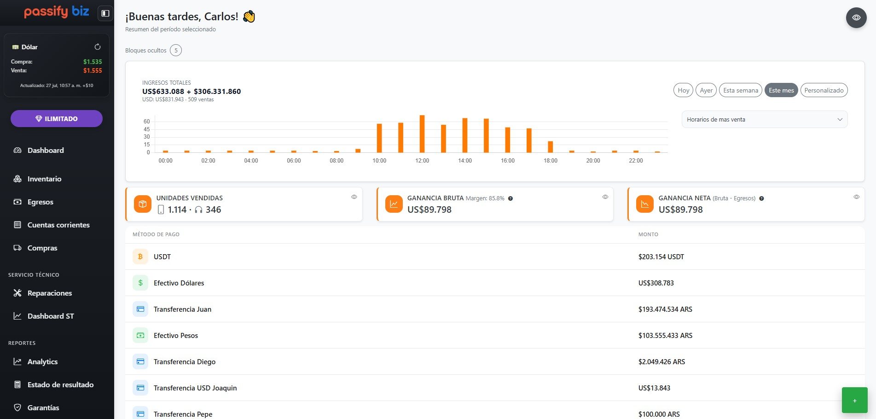Click the green plus add button
This screenshot has width=876, height=419.
point(855,400)
